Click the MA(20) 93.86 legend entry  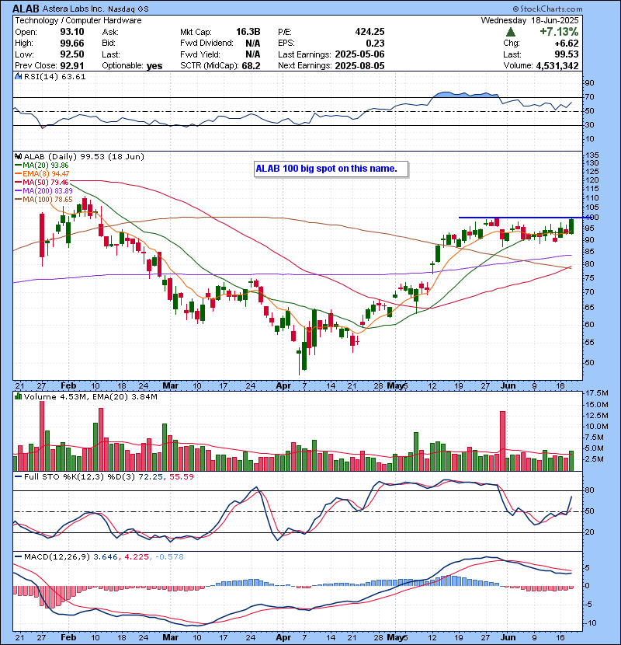[42, 166]
